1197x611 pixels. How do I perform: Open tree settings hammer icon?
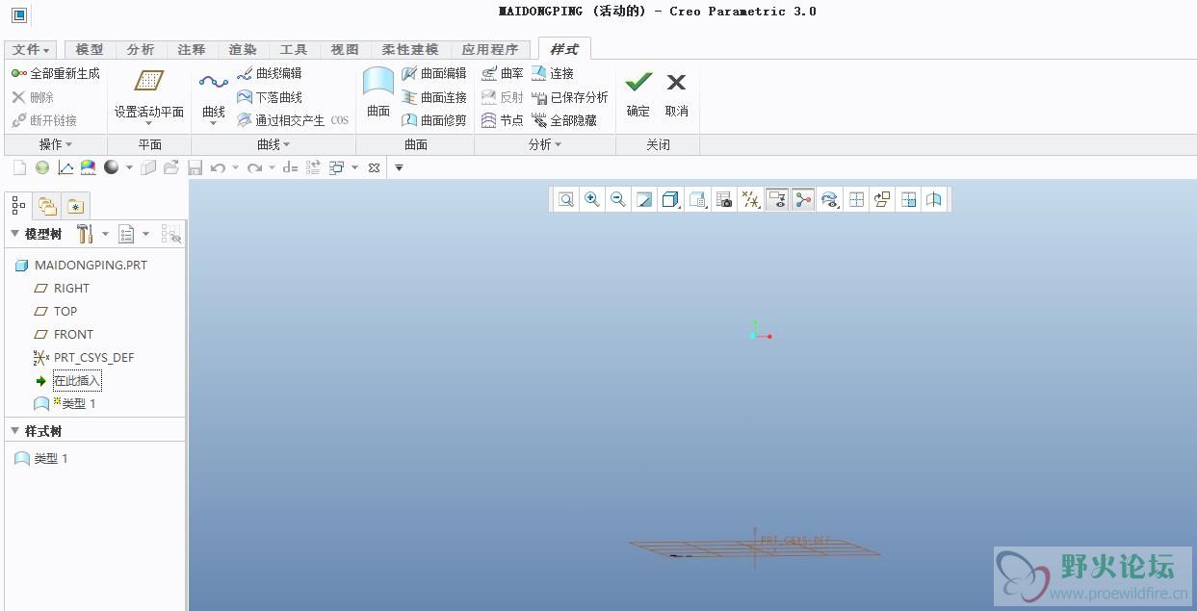(84, 234)
